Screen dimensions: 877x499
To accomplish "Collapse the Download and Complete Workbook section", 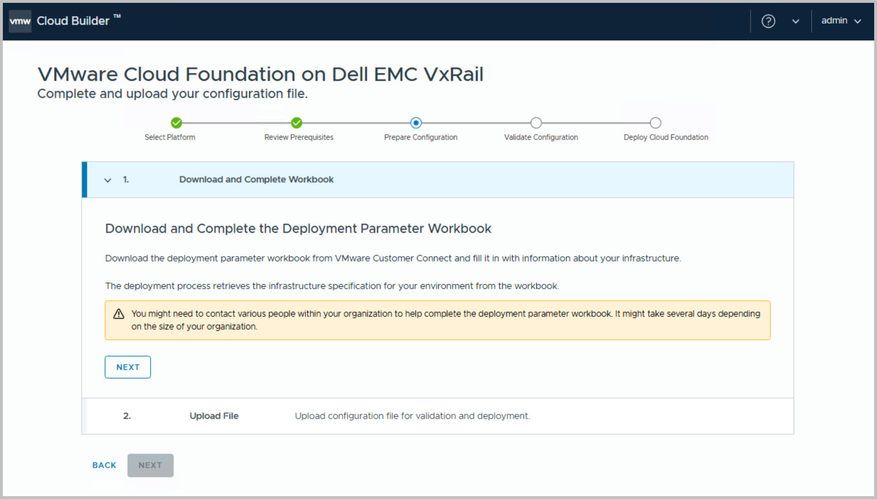I will click(x=108, y=180).
